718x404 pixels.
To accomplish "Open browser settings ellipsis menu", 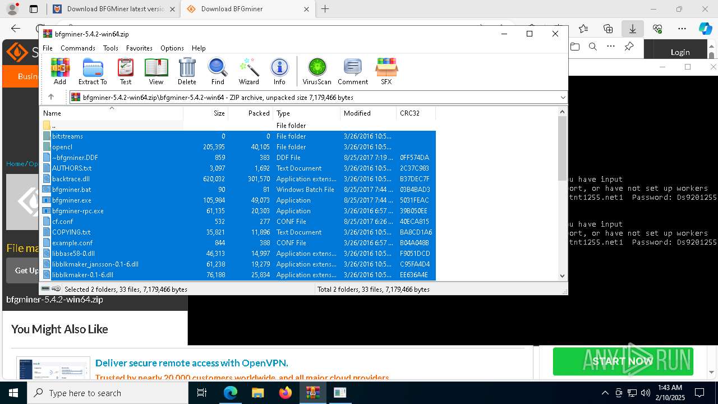I will click(x=682, y=29).
